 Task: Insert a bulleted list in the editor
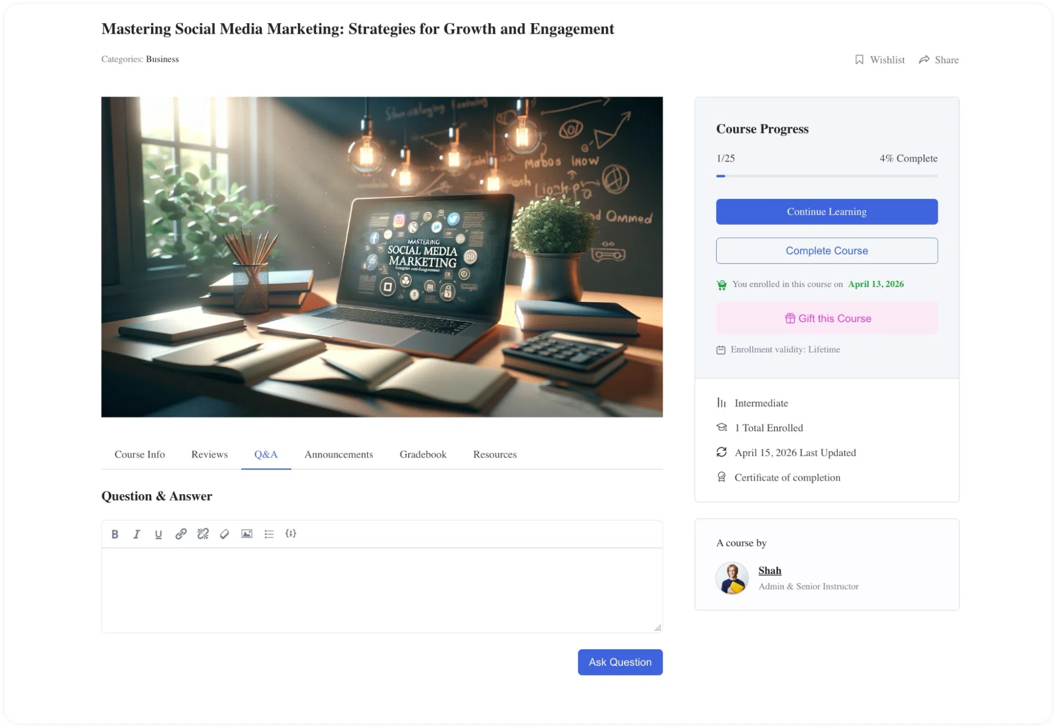269,534
